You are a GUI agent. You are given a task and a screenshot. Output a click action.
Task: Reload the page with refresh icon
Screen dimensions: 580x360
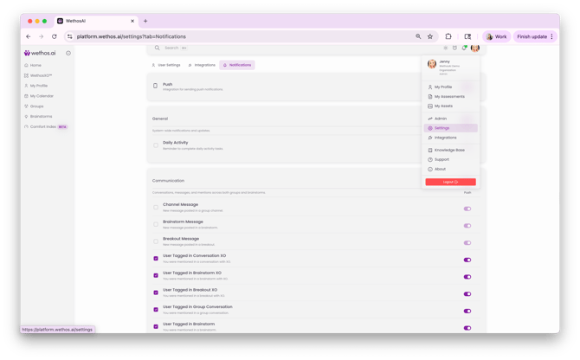click(x=55, y=36)
